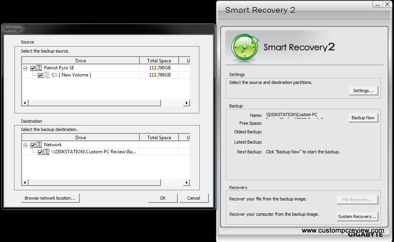Launch System Recovery... from the Recovery section
Viewport: 394px width, 242px height.
tap(358, 217)
